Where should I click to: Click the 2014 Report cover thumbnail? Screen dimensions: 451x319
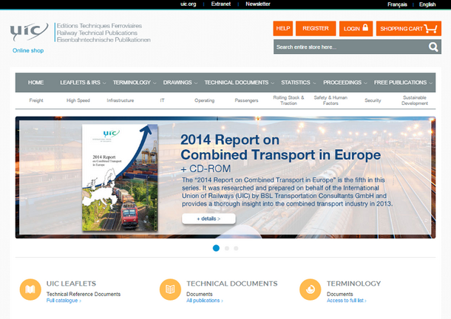click(x=120, y=178)
